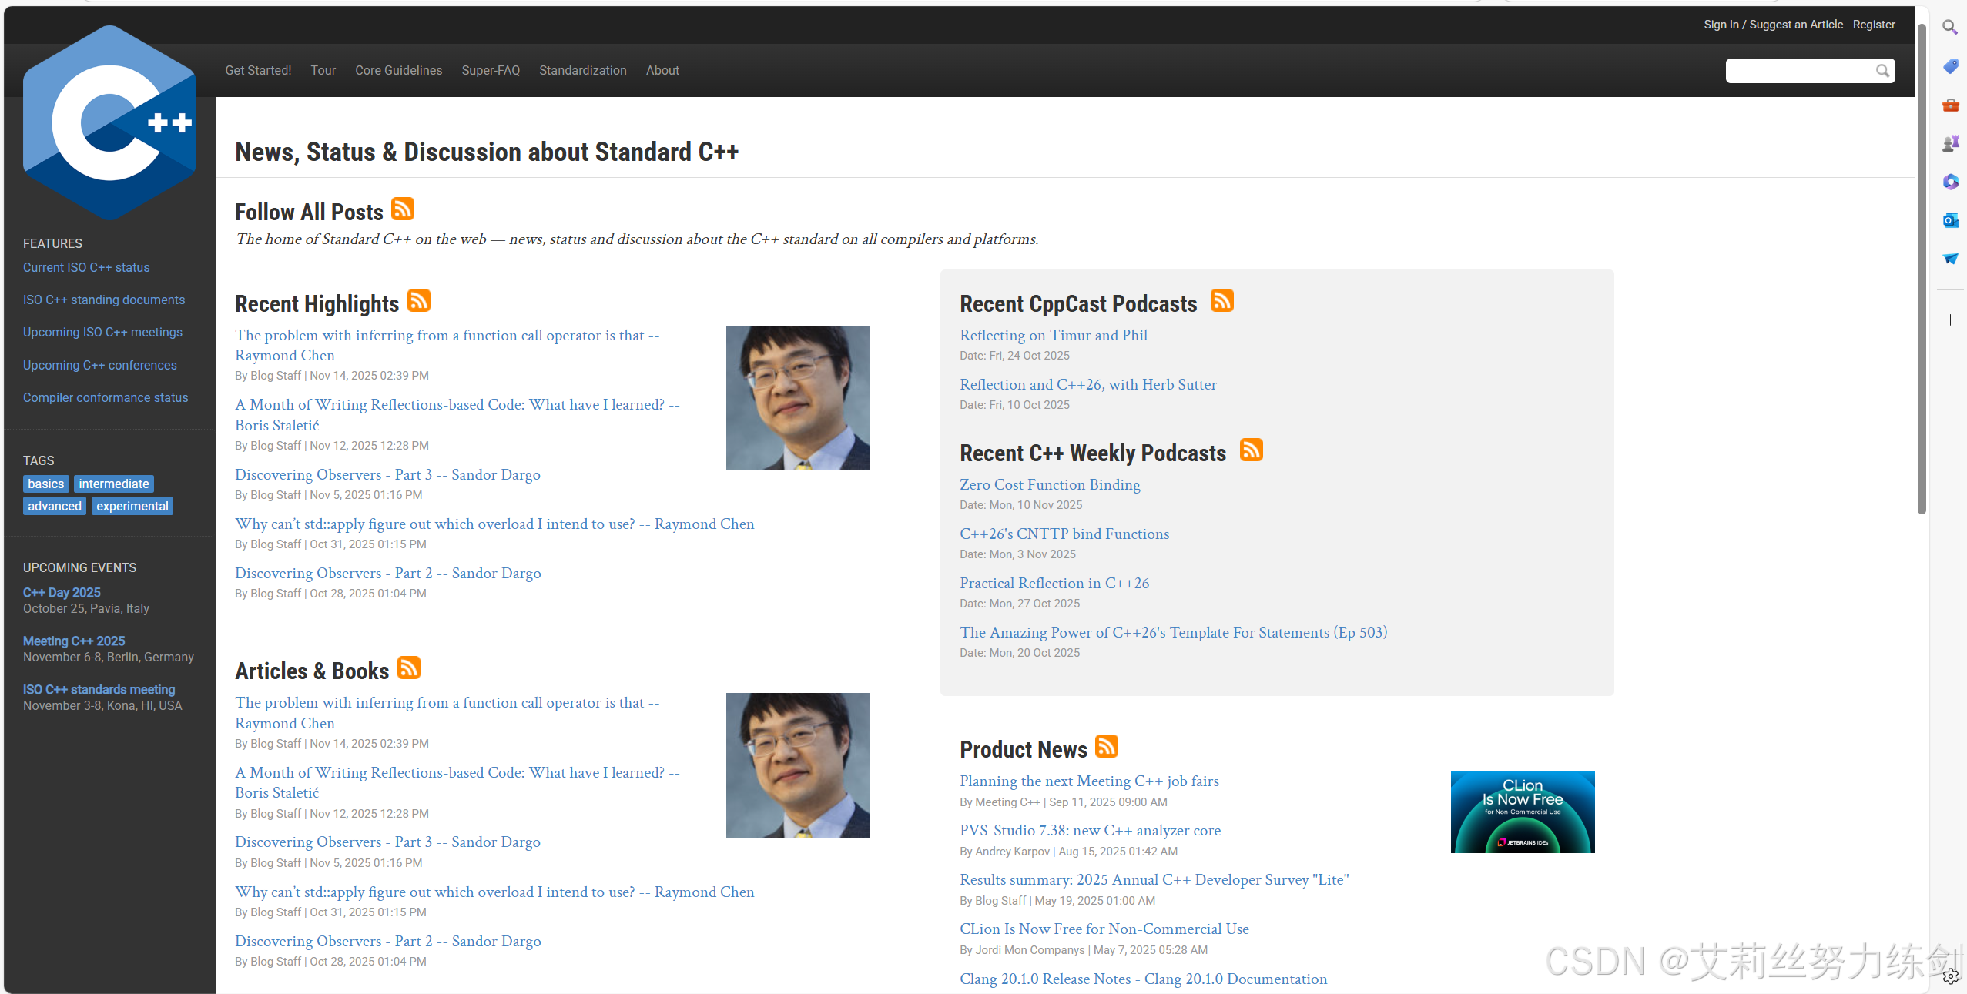1967x994 pixels.
Task: Open browser sidebar settings gear
Action: click(1950, 976)
